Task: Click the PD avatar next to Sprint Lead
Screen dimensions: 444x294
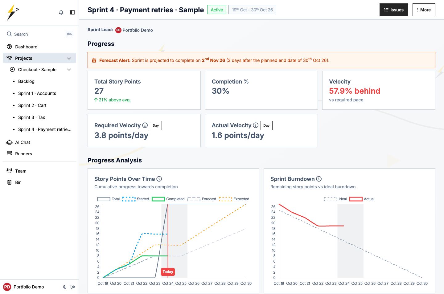Action: coord(118,30)
